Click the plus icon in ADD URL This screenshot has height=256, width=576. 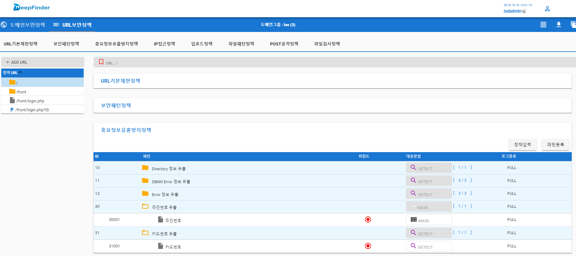[8, 62]
